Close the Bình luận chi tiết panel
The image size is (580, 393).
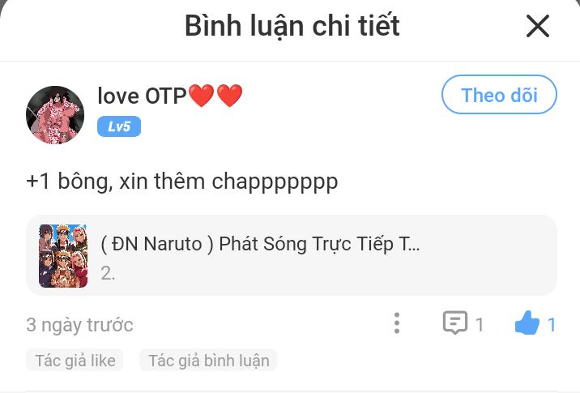[537, 26]
